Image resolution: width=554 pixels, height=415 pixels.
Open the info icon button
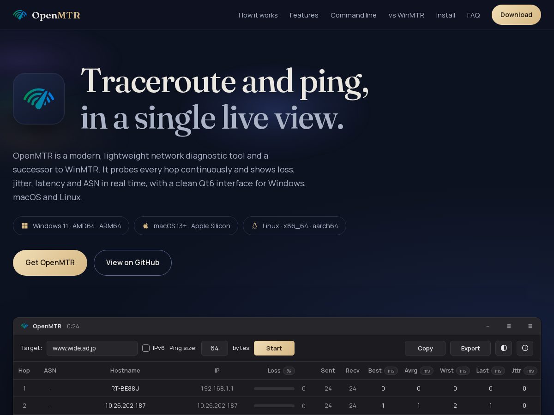coord(525,348)
